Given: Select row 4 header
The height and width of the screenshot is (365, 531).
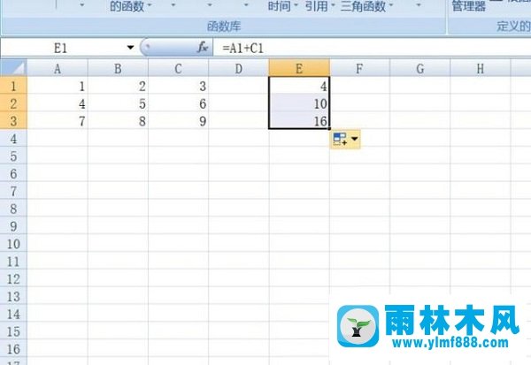Looking at the screenshot, I should (x=13, y=139).
